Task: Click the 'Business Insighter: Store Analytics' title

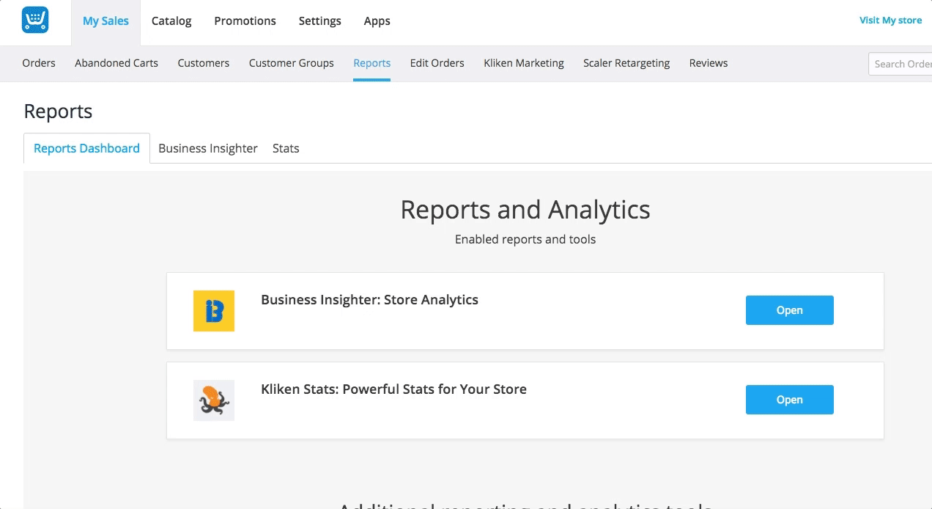Action: pos(369,299)
